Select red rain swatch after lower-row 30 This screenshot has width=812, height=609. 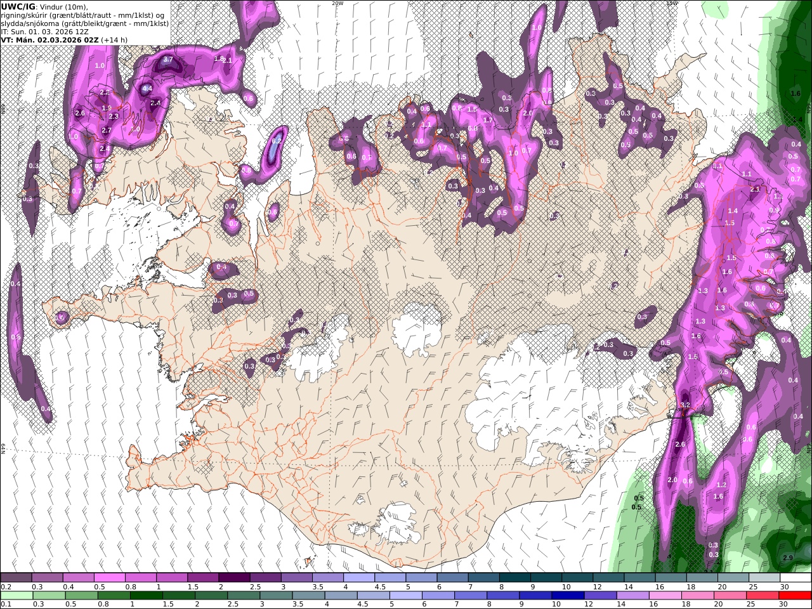point(795,595)
